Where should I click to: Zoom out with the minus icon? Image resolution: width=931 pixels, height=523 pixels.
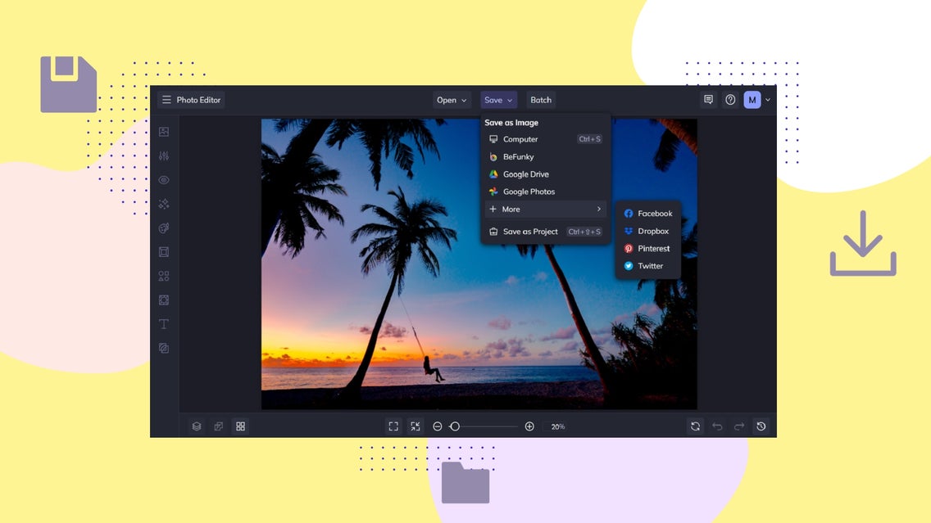click(x=438, y=426)
